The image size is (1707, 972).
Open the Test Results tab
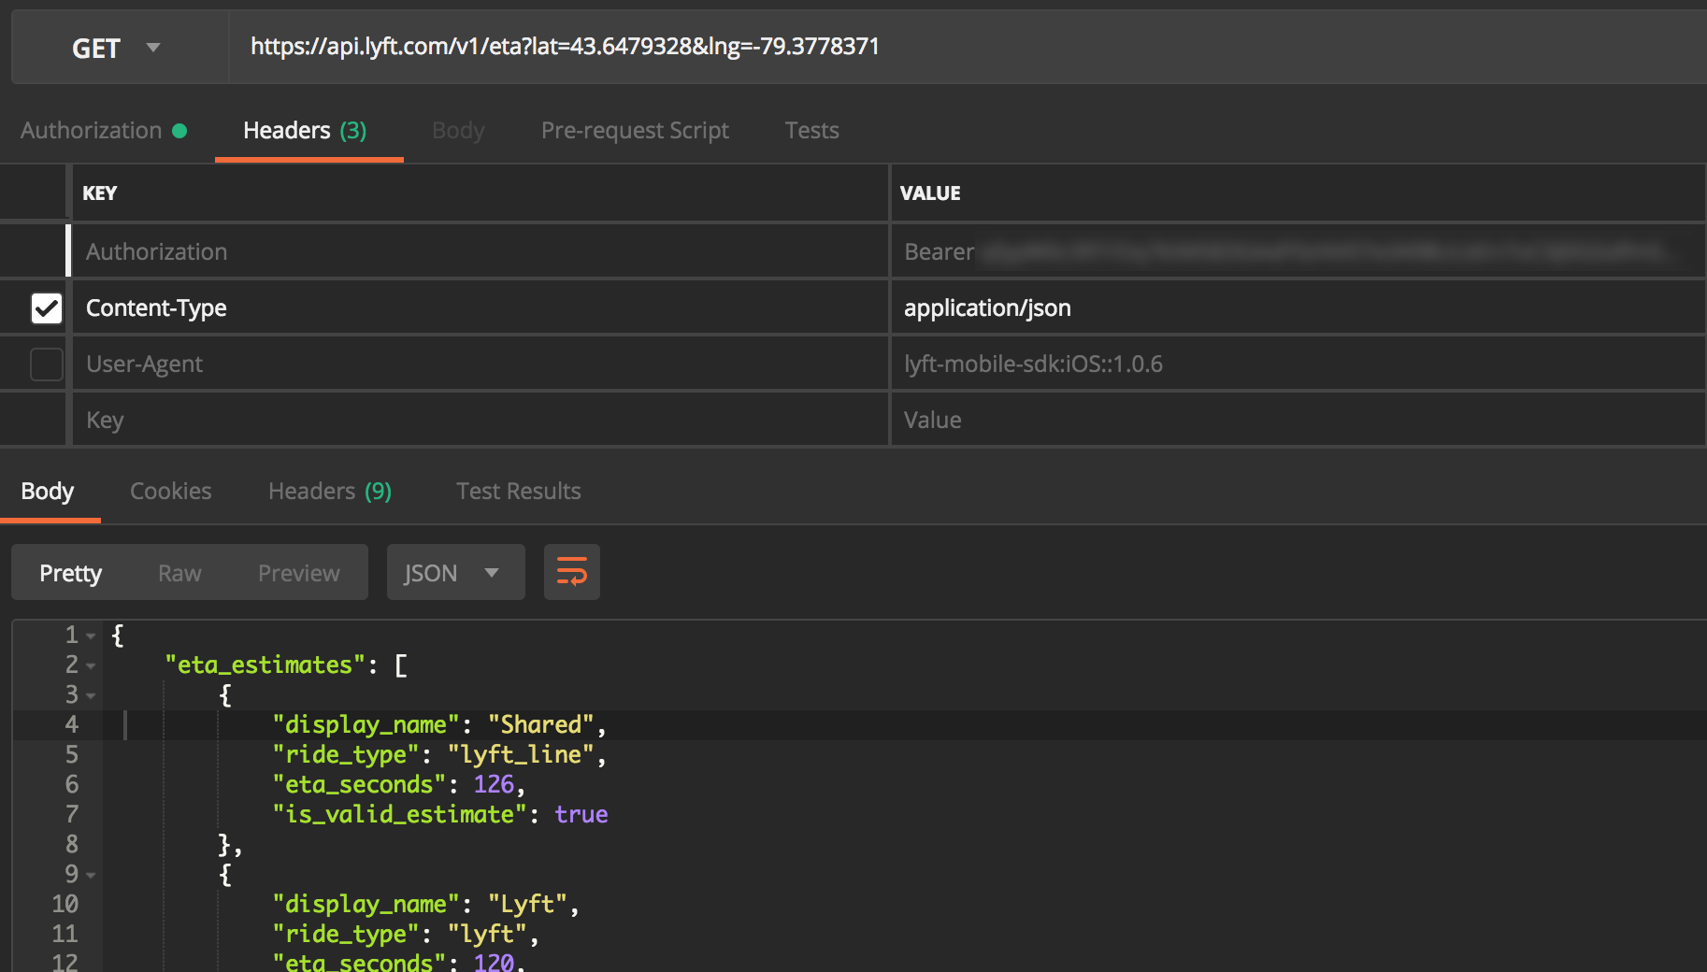pyautogui.click(x=519, y=491)
